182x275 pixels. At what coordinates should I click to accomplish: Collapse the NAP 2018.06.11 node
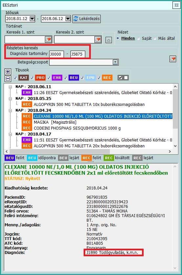click(10, 87)
